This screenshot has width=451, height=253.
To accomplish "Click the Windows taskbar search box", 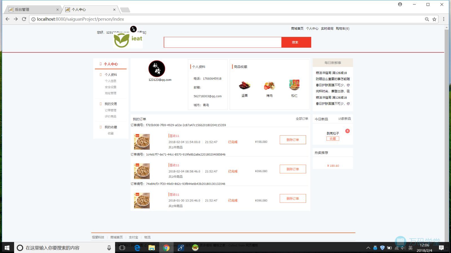I will coord(65,248).
